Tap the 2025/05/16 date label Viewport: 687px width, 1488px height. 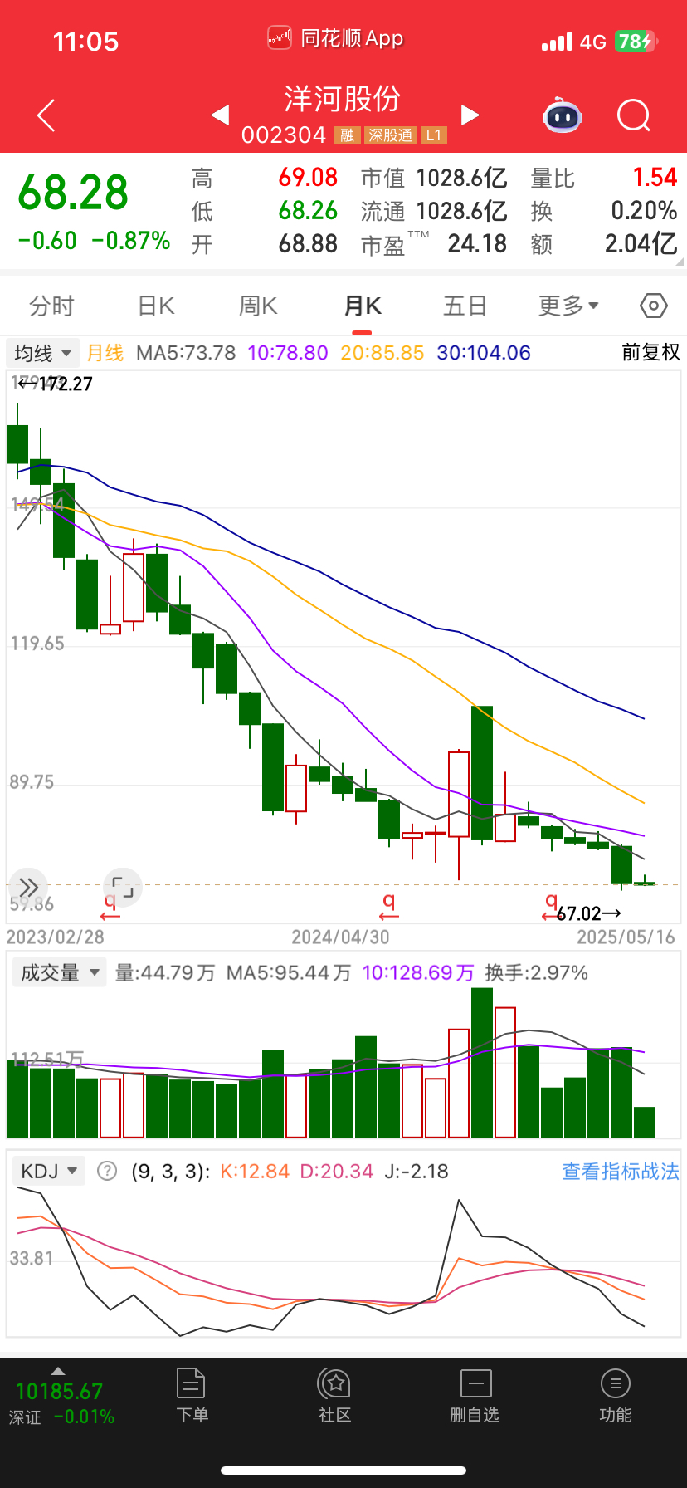pos(626,937)
